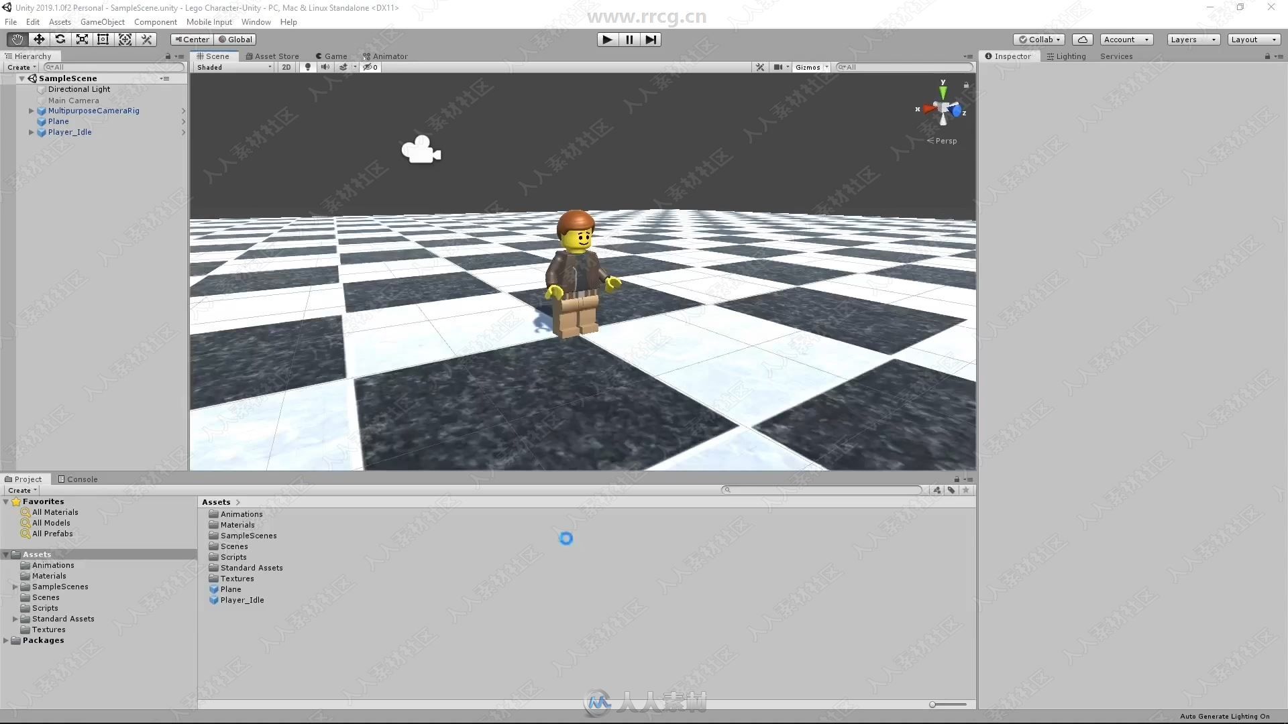Toggle hidden objects visibility counter
This screenshot has width=1288, height=724.
coord(370,67)
